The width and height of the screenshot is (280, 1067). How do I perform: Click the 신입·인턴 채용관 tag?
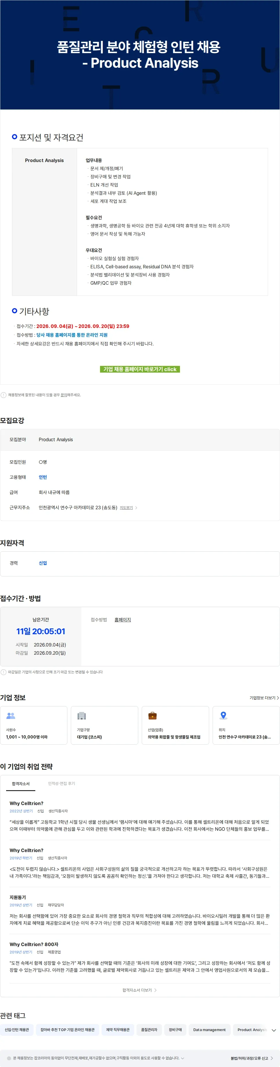click(x=17, y=1030)
